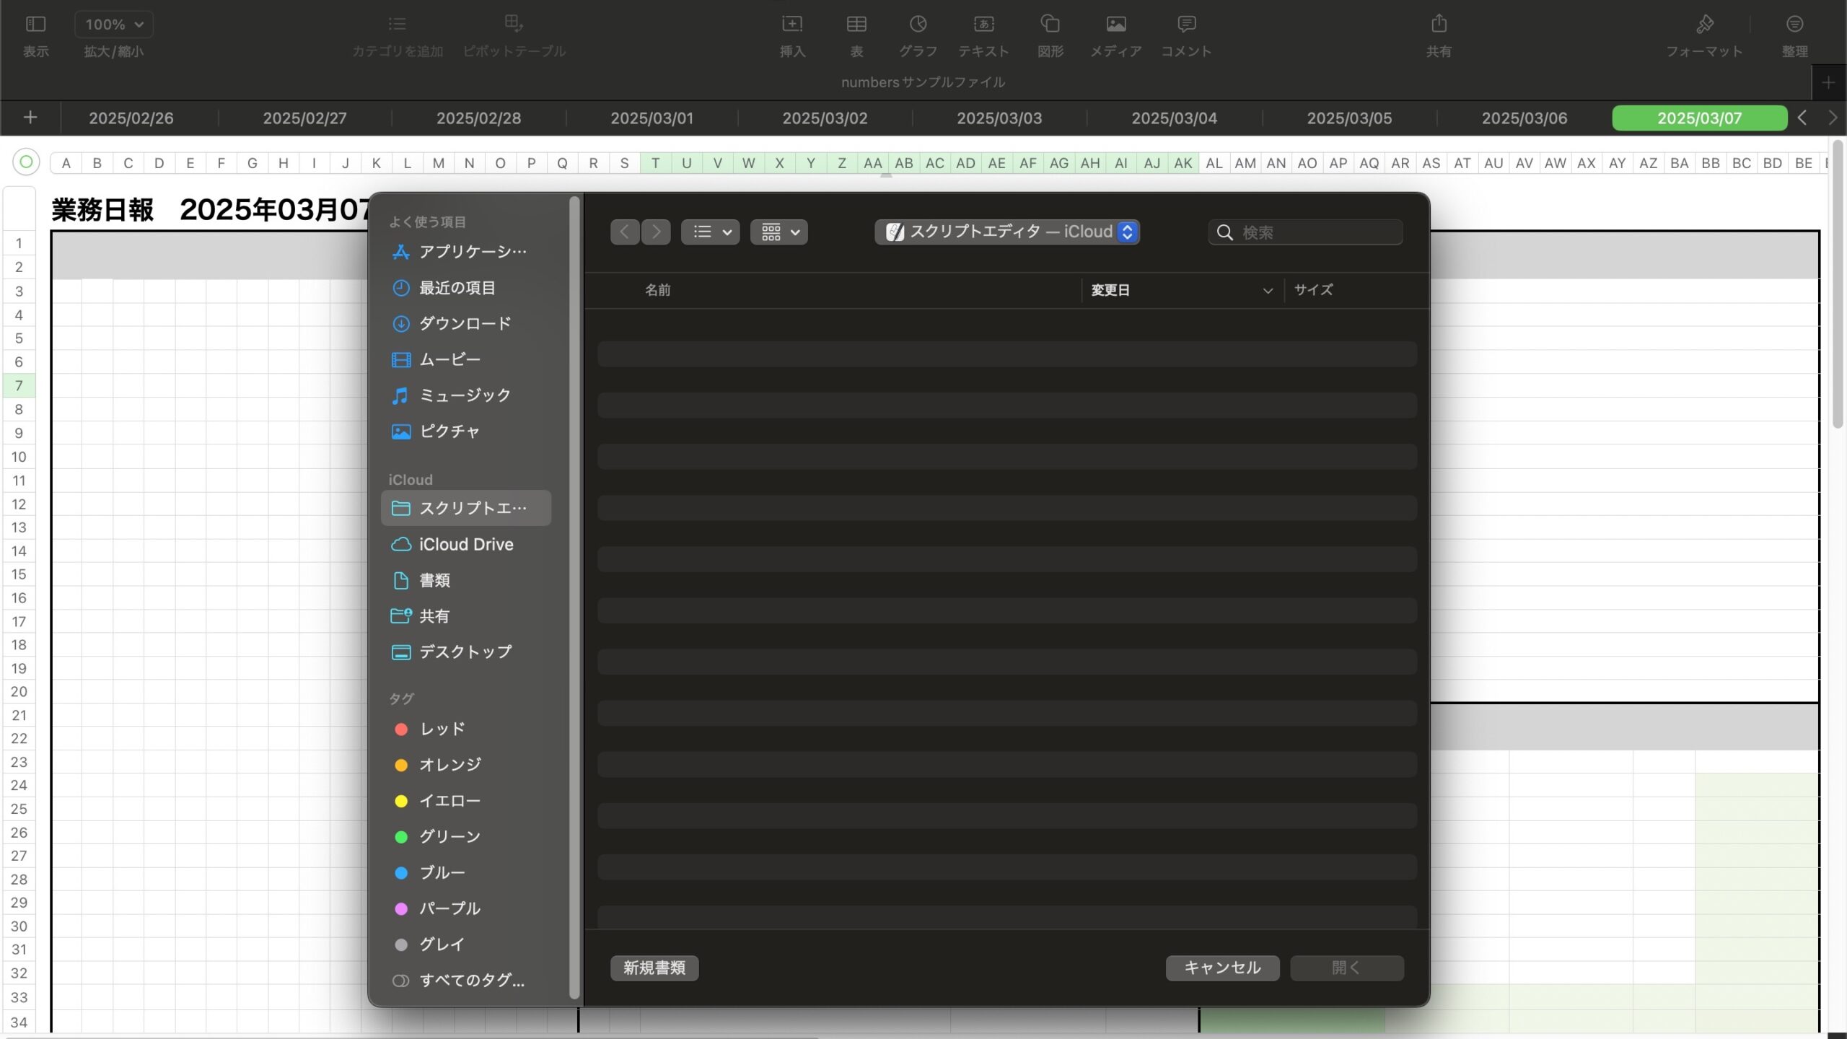Screen dimensions: 1847x1039
Task: Select the active 2025/03/07 sheet tab
Action: [1699, 118]
